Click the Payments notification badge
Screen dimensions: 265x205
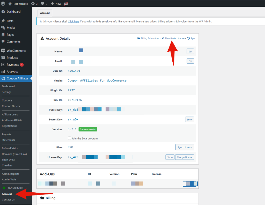(22, 65)
